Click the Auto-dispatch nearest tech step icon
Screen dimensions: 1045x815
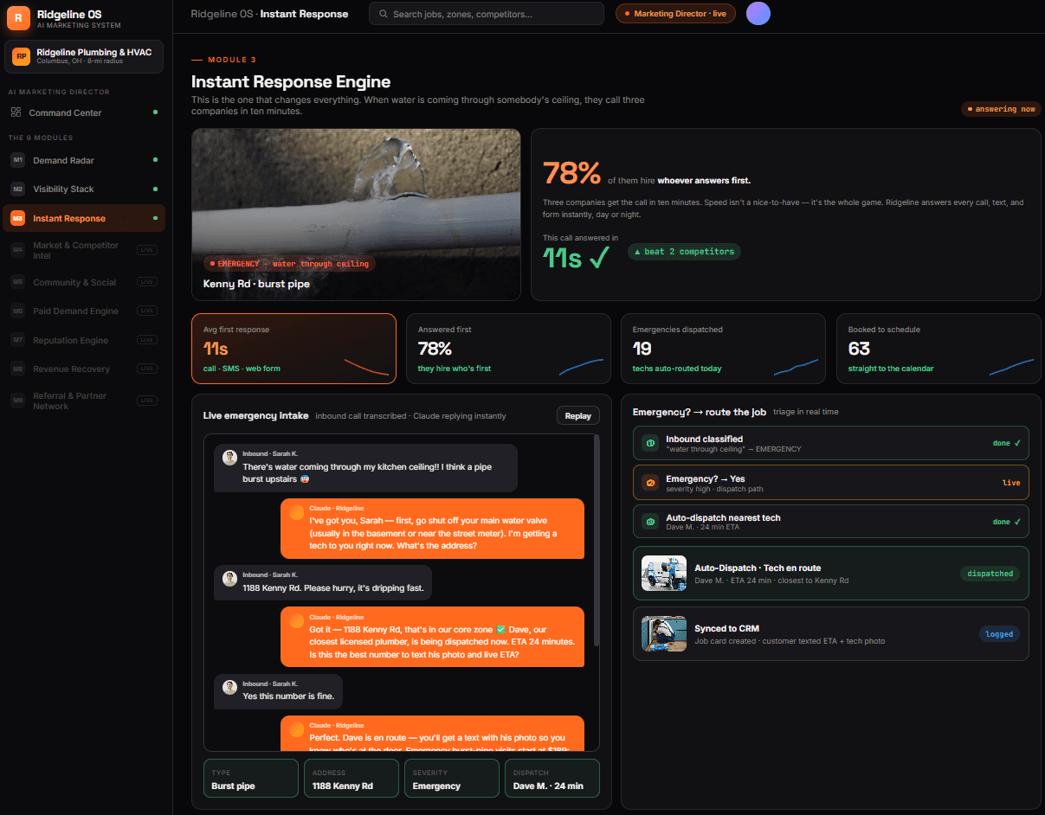(x=650, y=522)
